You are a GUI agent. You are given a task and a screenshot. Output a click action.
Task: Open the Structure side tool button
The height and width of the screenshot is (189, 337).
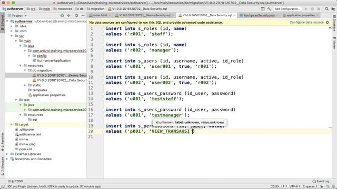tap(2, 166)
